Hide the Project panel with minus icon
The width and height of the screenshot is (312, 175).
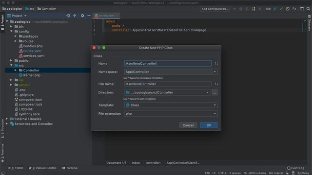(x=89, y=16)
